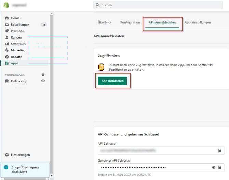
Task: Click the info icon beside Shop-Übertragung
Action: tap(6, 167)
